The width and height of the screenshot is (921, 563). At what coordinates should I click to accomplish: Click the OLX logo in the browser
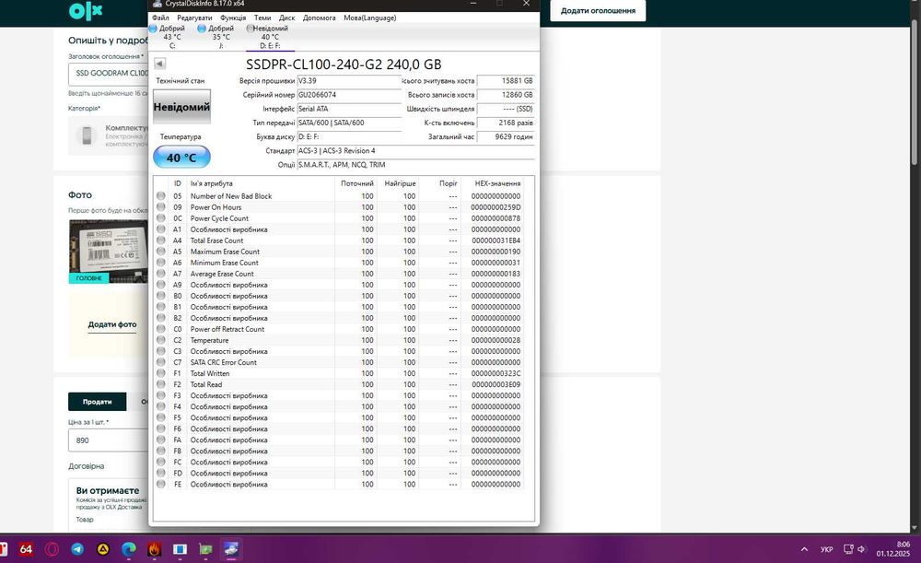tap(86, 10)
